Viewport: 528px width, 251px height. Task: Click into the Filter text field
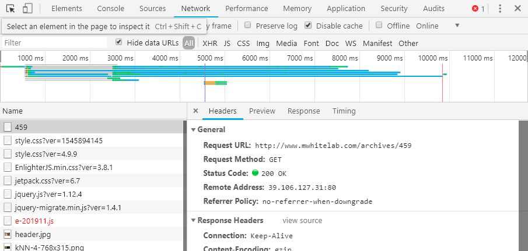pos(55,43)
